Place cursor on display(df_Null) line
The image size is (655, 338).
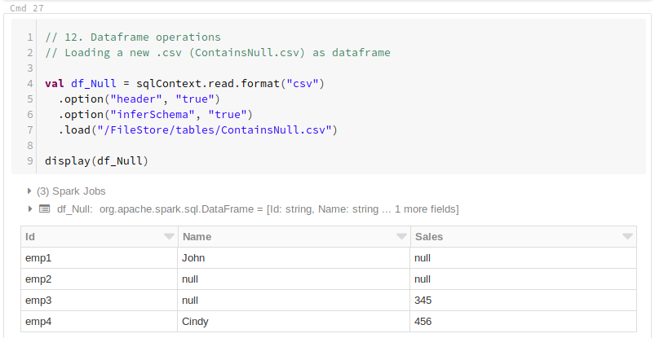pos(96,160)
